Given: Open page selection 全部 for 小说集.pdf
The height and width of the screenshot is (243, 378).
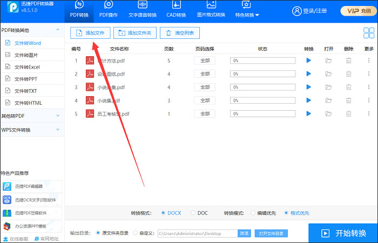Looking at the screenshot, I should [x=205, y=100].
